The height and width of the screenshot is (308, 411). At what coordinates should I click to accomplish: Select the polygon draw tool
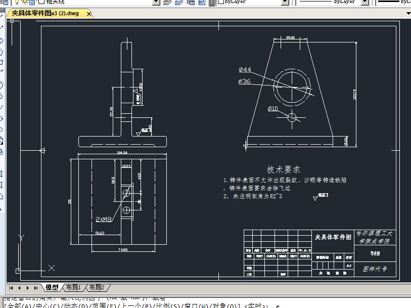[x=2, y=52]
